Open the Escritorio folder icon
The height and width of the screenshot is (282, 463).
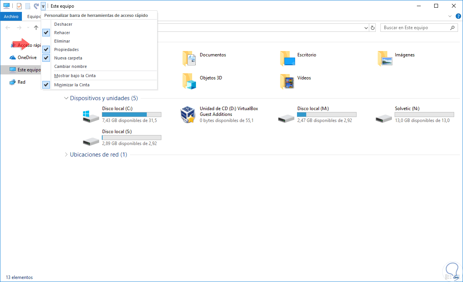click(x=287, y=59)
